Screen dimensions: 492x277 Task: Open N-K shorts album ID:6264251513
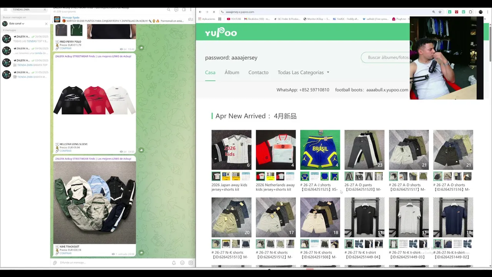point(231,217)
